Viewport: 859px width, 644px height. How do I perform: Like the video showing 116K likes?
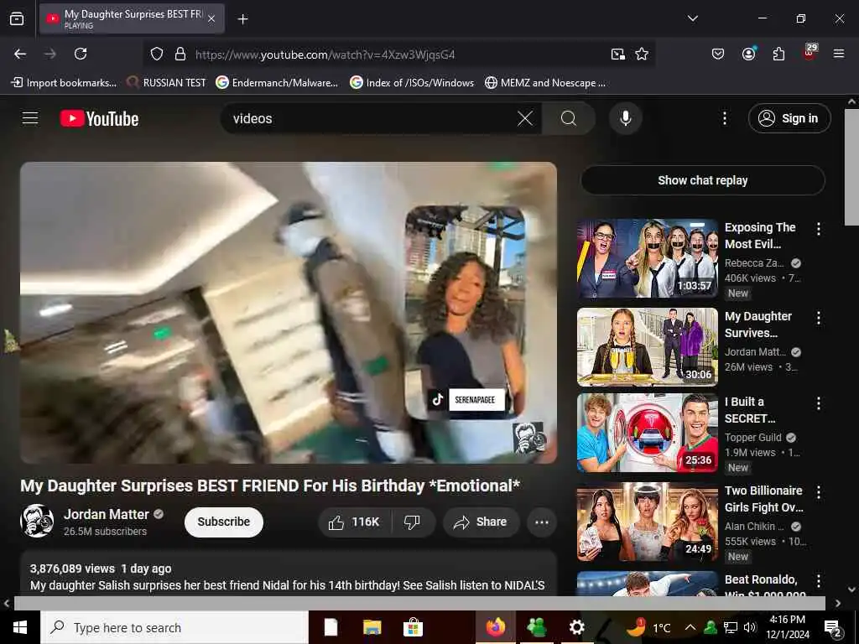click(355, 522)
